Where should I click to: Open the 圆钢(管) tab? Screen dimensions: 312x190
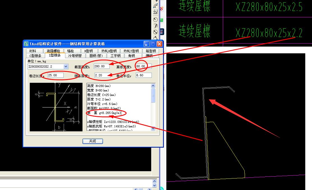pos(96,56)
